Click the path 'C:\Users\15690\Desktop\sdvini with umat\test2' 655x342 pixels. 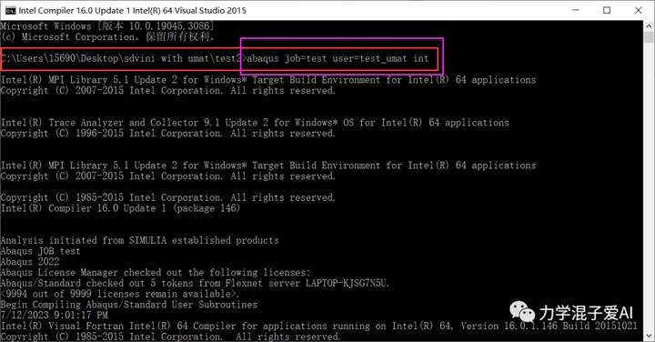(x=121, y=58)
